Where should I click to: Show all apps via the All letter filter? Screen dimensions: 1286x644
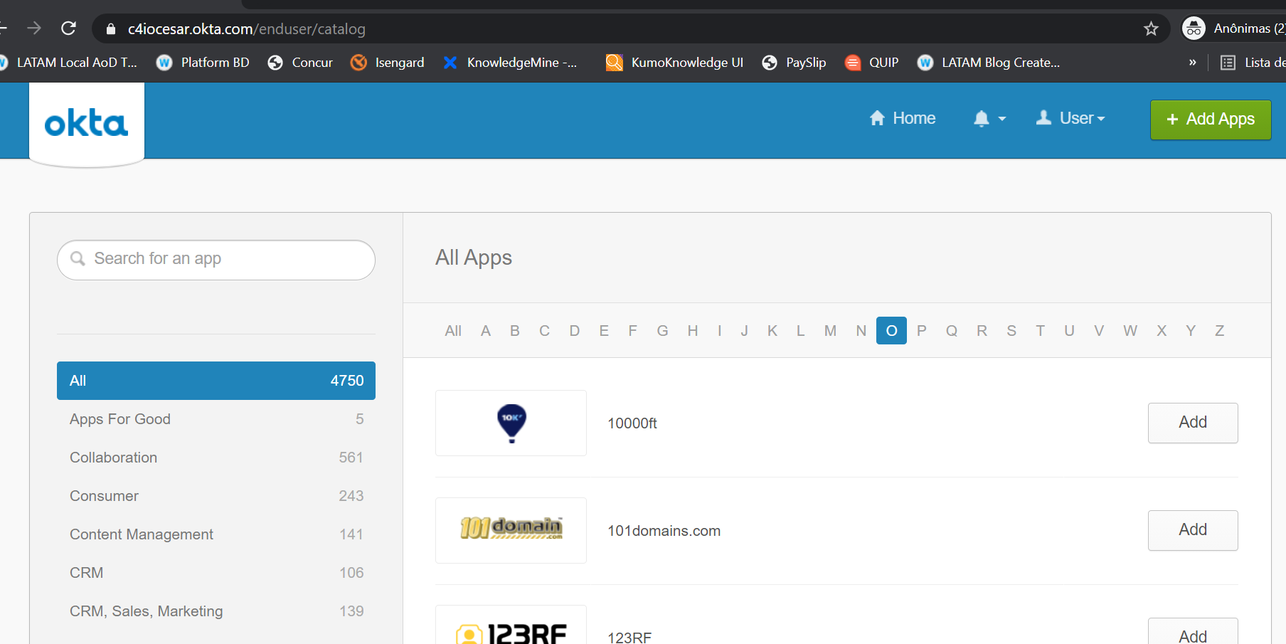pyautogui.click(x=453, y=331)
